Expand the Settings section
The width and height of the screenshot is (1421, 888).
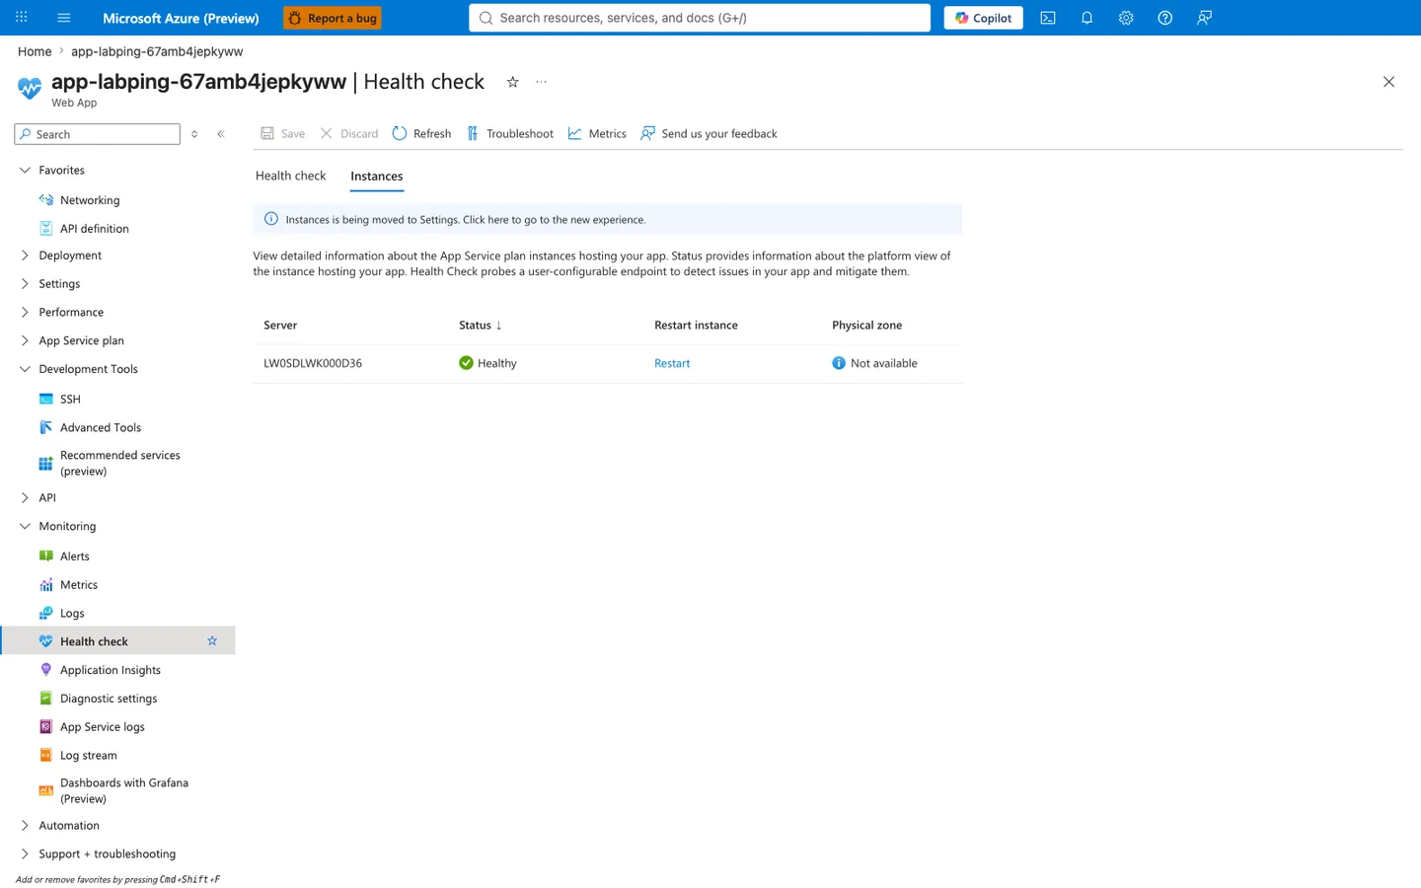(25, 283)
